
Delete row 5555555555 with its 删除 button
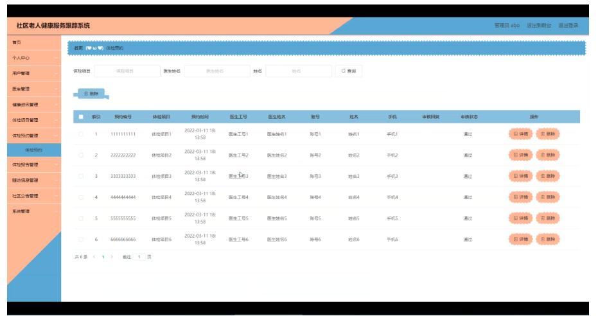tap(548, 218)
